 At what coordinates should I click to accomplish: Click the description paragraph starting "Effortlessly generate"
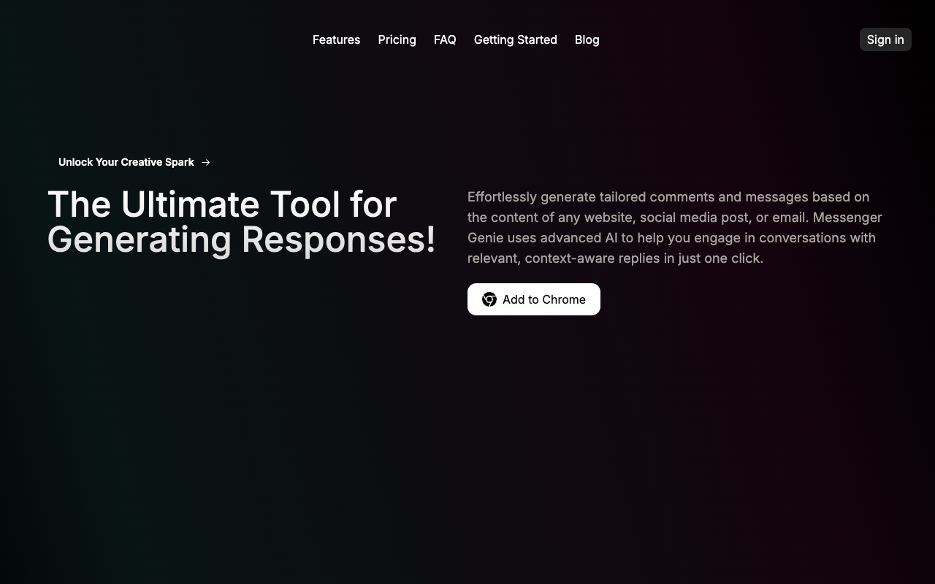[x=675, y=228]
